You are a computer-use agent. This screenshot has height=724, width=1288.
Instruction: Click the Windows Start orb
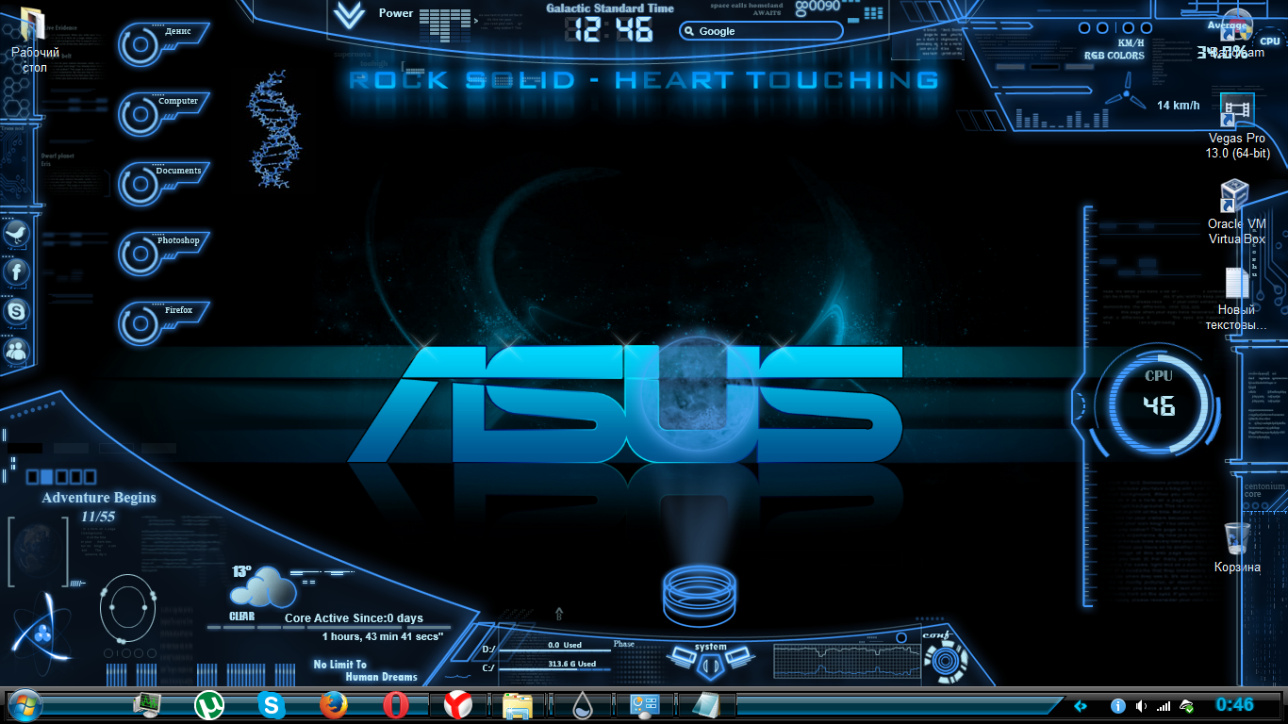click(24, 705)
